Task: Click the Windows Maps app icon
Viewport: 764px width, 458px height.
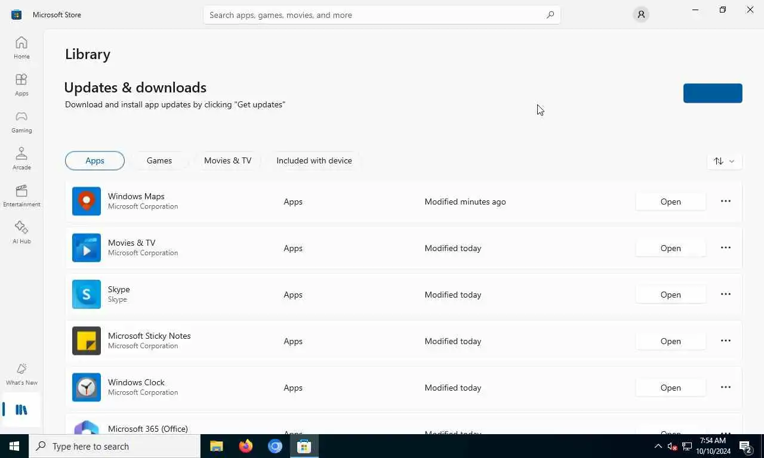Action: (87, 202)
